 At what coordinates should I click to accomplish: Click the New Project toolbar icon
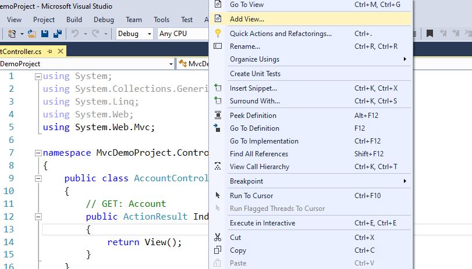[13, 34]
